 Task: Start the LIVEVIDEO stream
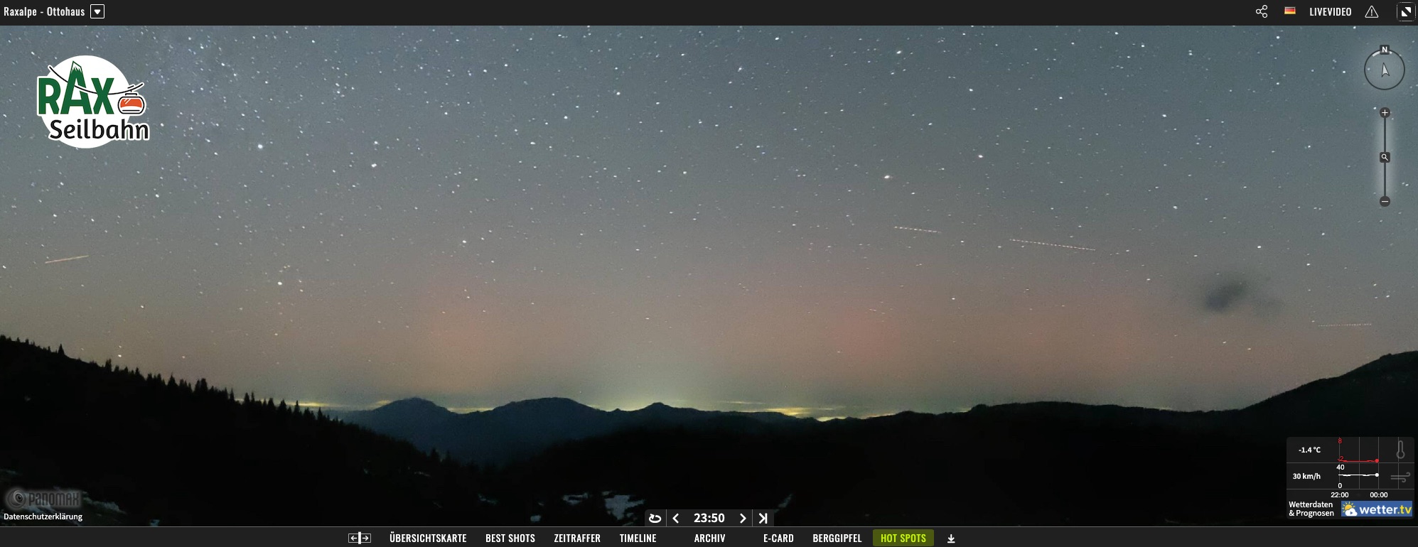tap(1331, 11)
